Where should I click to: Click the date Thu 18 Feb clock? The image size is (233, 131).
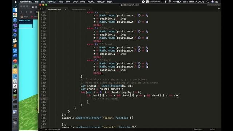tap(193, 1)
